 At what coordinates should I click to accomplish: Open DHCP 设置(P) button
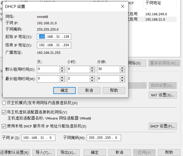pos(162,126)
